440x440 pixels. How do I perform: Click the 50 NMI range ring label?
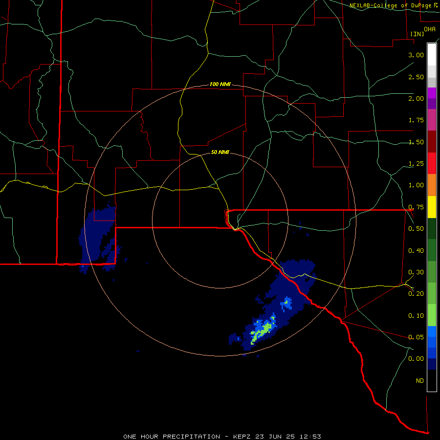(x=220, y=153)
